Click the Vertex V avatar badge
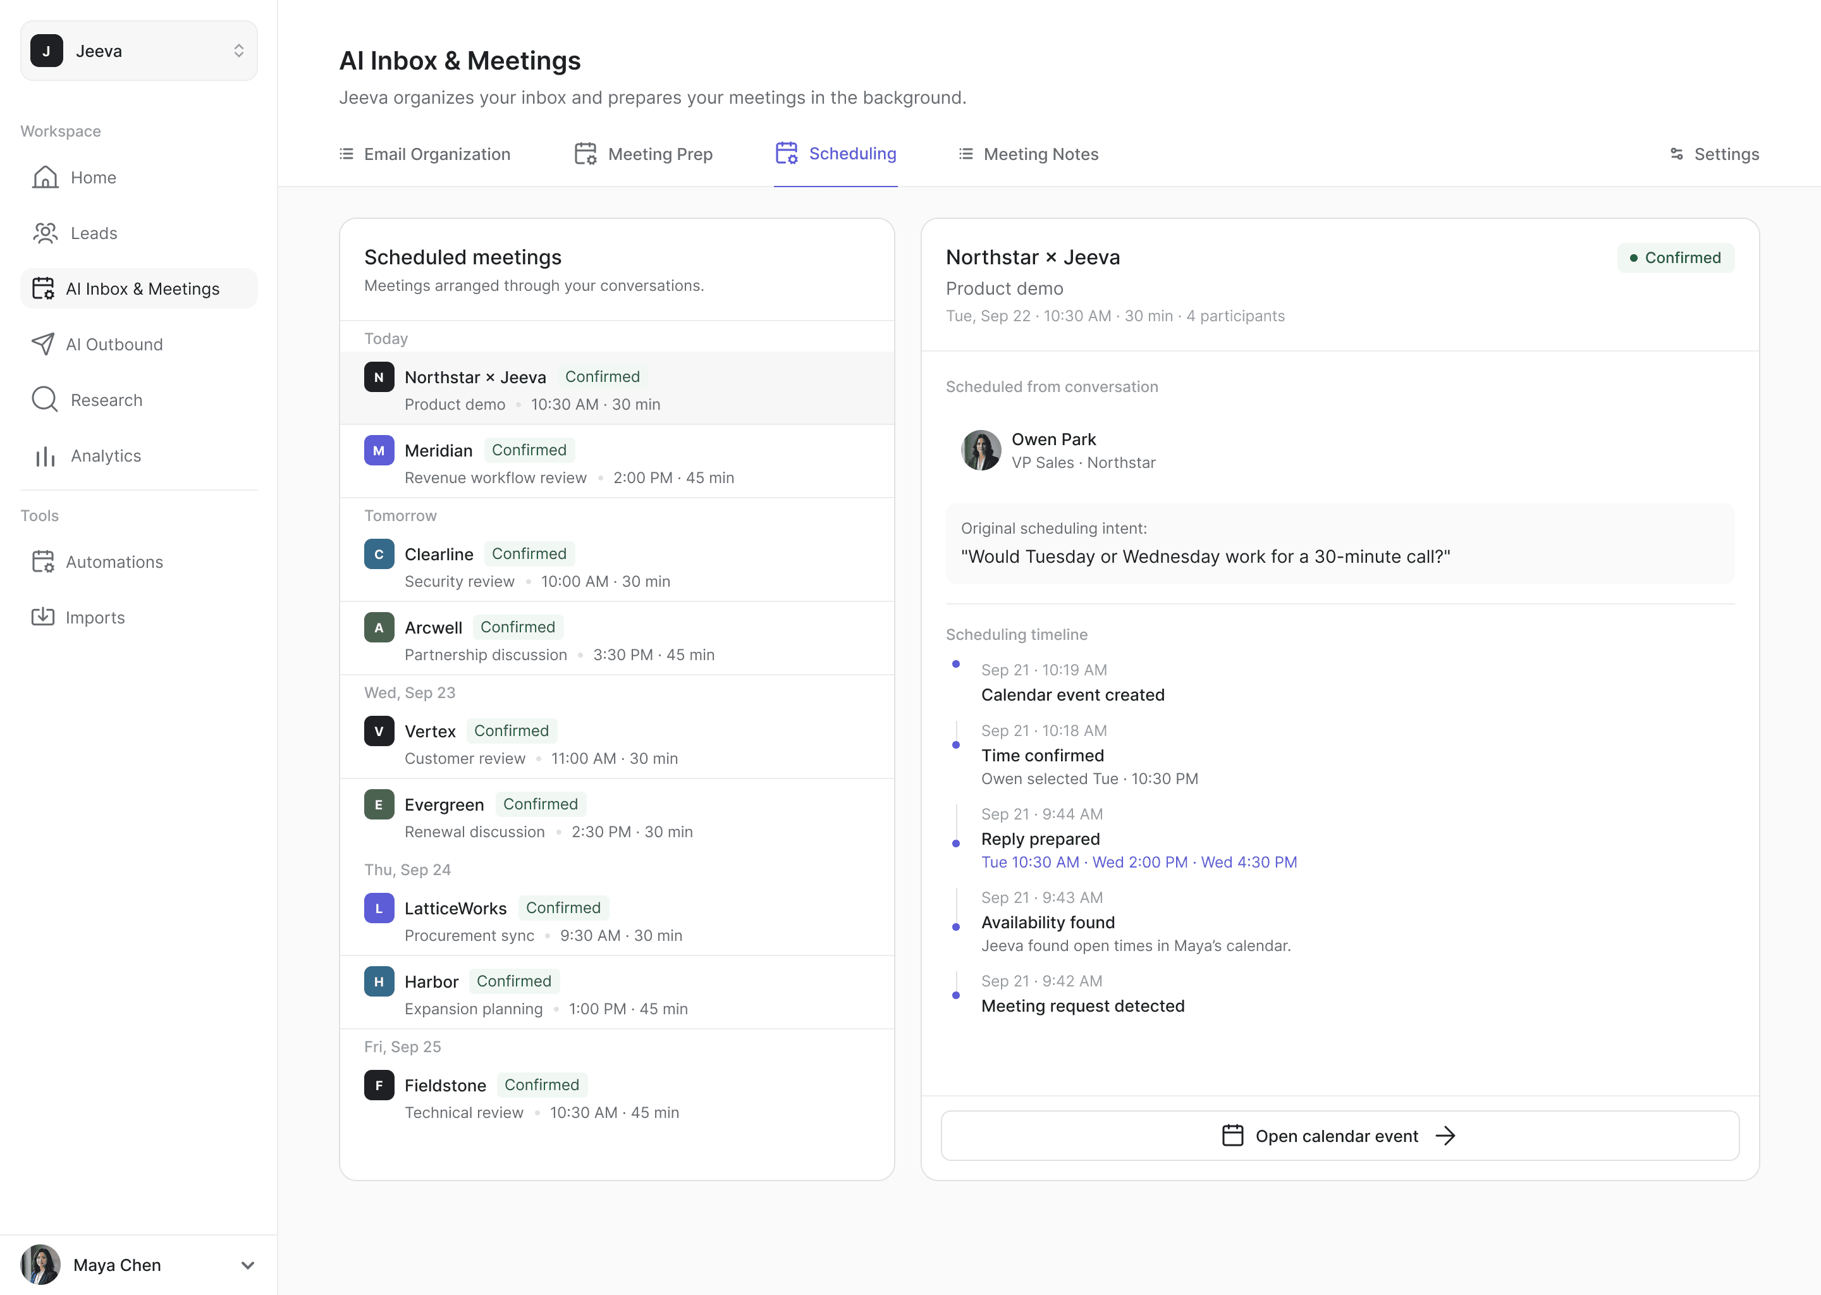The image size is (1821, 1295). pyautogui.click(x=379, y=731)
